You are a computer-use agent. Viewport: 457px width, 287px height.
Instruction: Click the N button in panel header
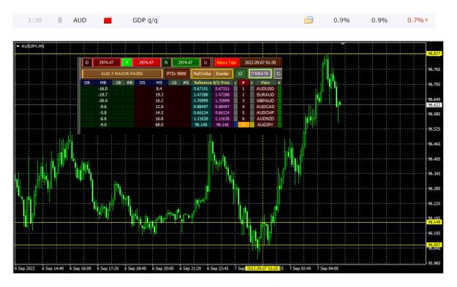pyautogui.click(x=166, y=63)
